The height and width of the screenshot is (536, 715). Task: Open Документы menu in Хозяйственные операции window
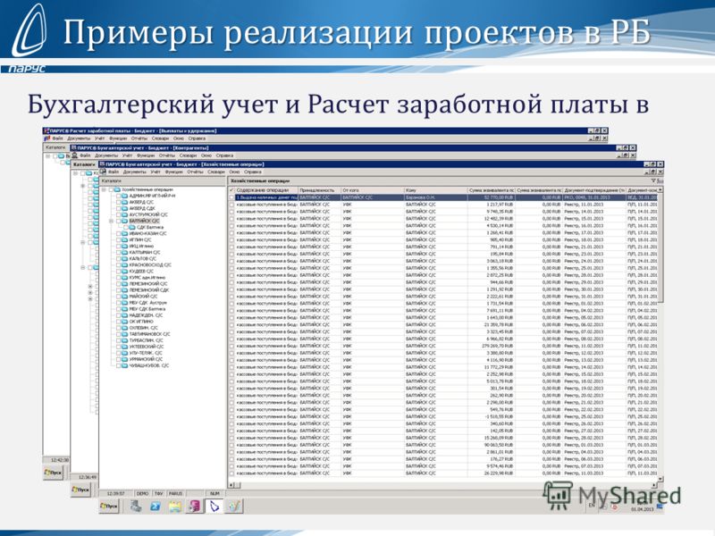(x=134, y=172)
